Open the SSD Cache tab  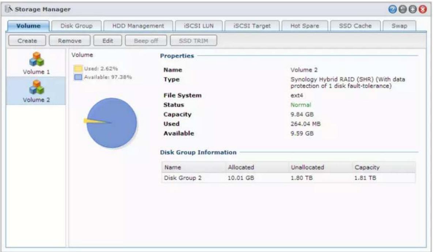point(355,26)
